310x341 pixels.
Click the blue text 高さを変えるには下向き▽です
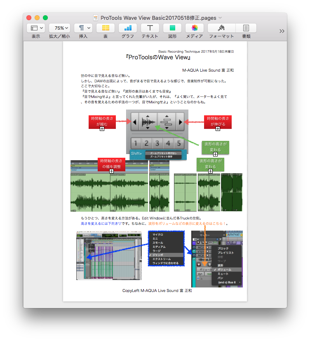point(106,224)
